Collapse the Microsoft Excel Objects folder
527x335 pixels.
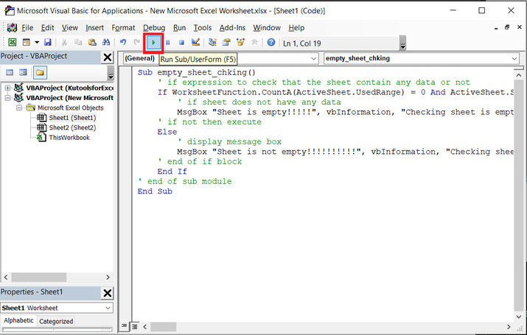pos(19,107)
